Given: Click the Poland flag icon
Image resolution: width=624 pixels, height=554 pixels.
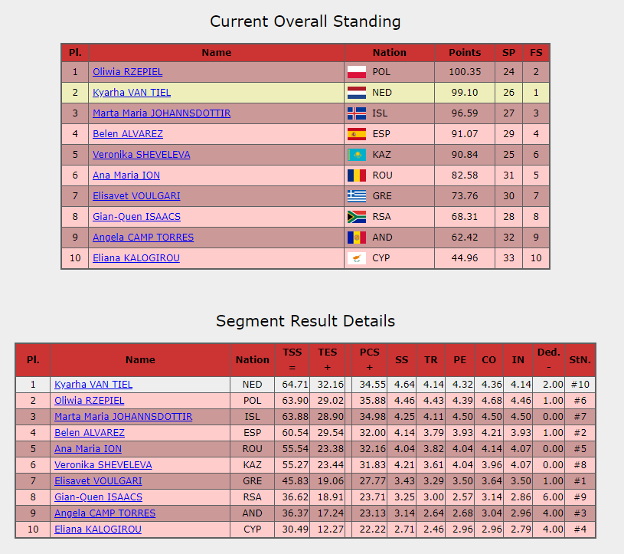Looking at the screenshot, I should [x=357, y=72].
